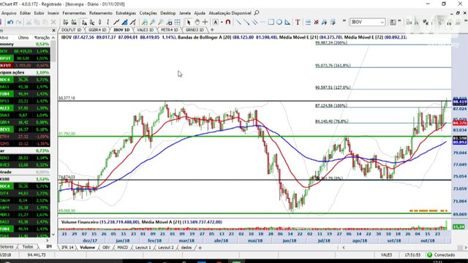Click the 88.419 current price axis tag
The width and height of the screenshot is (468, 263).
(460, 102)
